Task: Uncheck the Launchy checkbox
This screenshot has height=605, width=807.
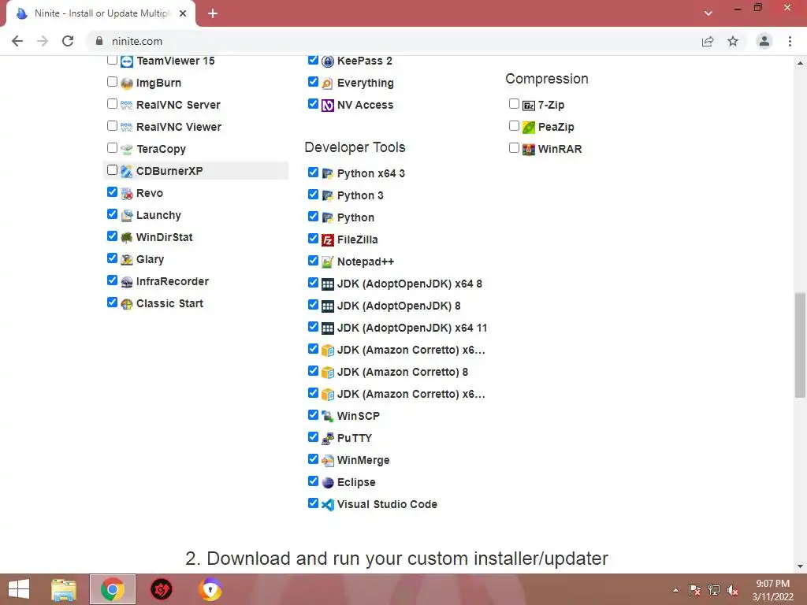Action: point(112,213)
